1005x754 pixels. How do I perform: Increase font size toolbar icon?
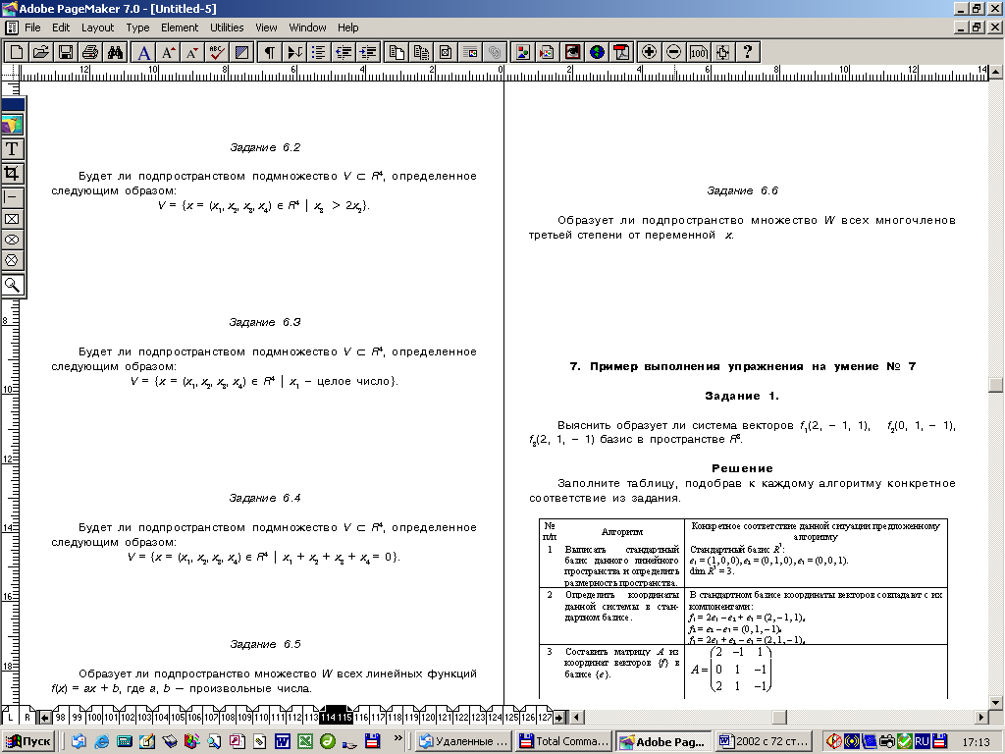click(x=169, y=52)
